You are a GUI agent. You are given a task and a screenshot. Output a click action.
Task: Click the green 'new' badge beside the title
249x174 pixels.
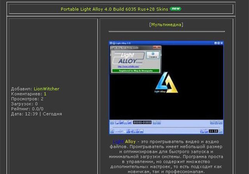click(x=175, y=9)
